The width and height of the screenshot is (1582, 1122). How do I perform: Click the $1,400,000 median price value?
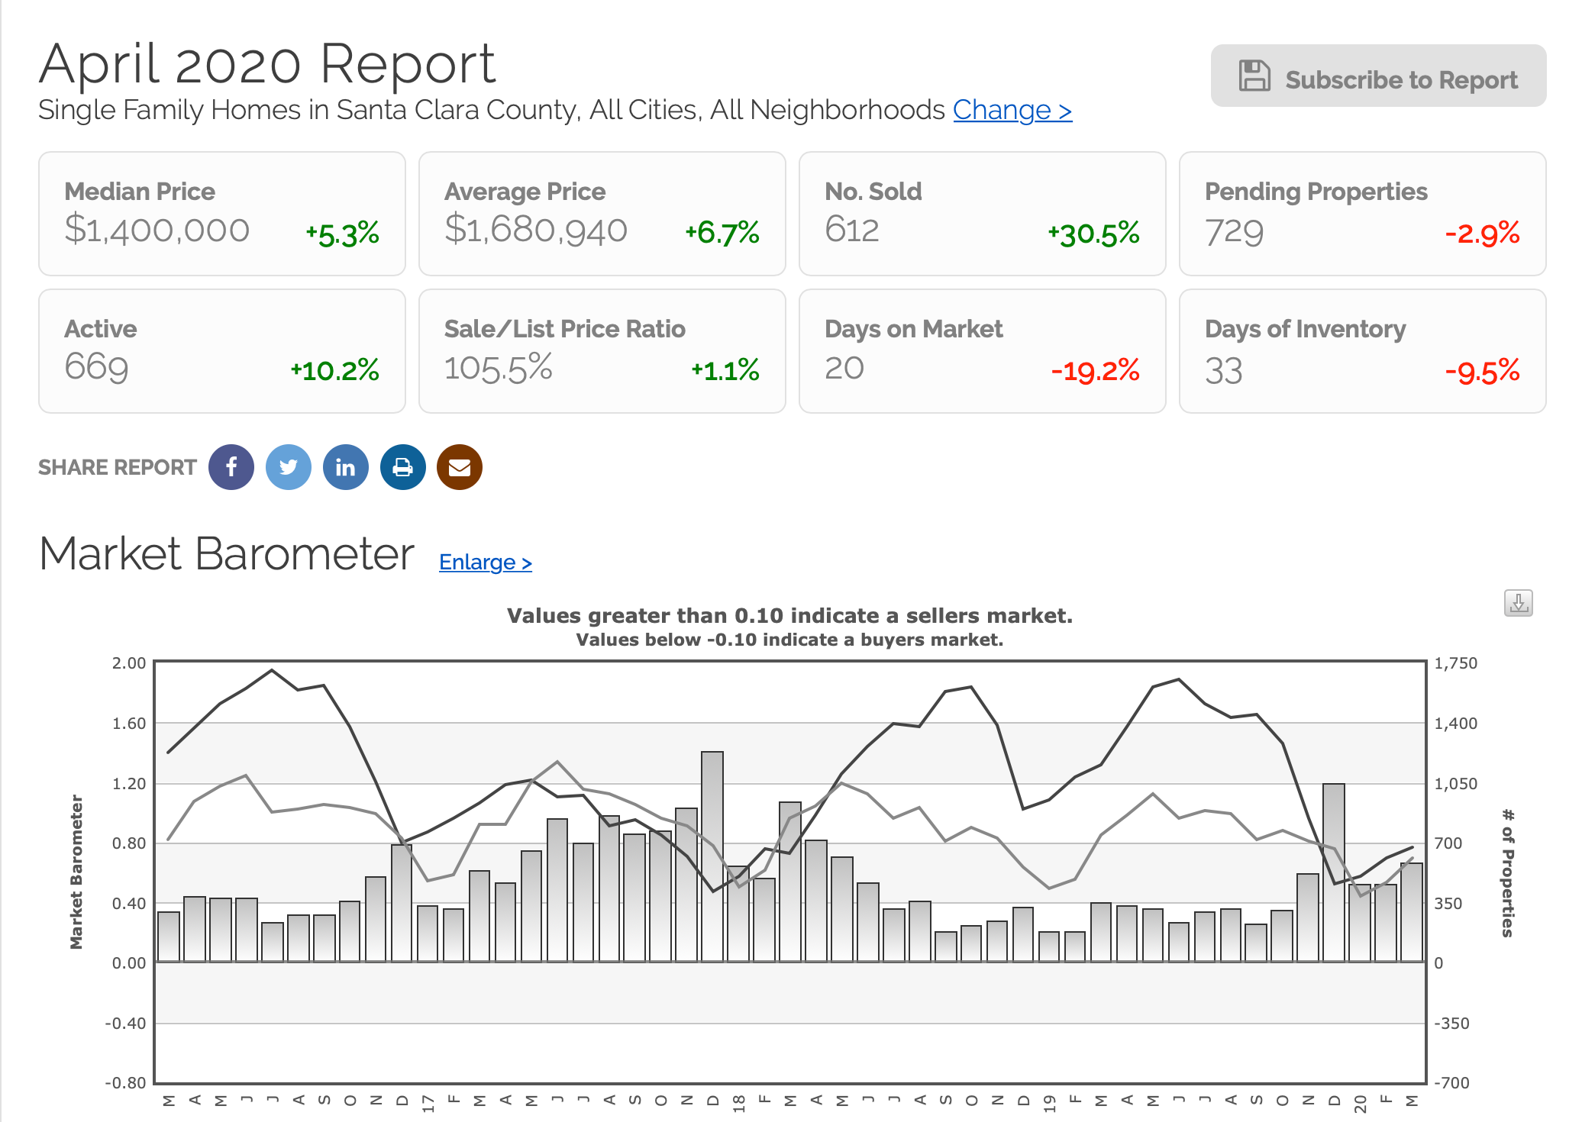pos(157,230)
